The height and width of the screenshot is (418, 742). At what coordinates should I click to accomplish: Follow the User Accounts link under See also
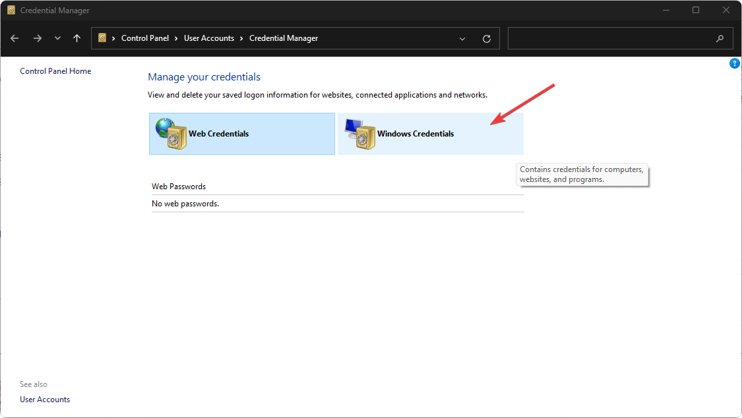click(x=45, y=400)
